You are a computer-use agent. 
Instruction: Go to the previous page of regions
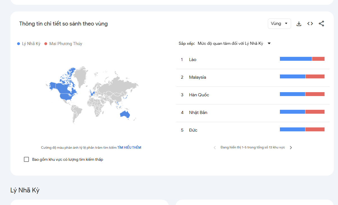pyautogui.click(x=215, y=148)
